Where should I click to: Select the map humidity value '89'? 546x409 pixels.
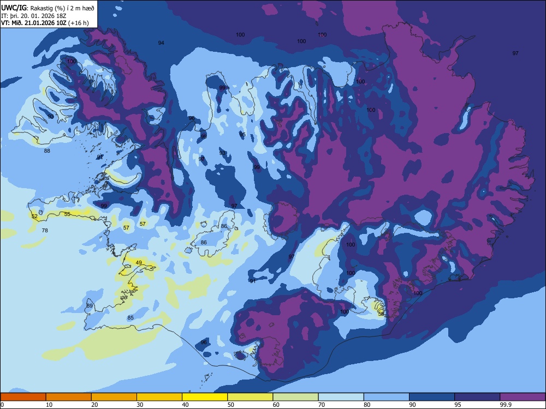pyautogui.click(x=90, y=306)
